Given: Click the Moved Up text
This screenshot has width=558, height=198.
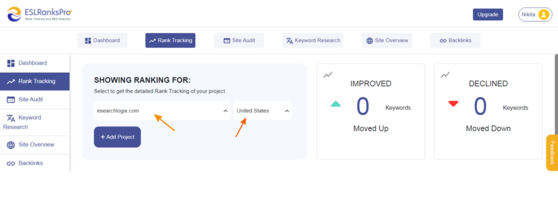Looking at the screenshot, I should coord(371,129).
